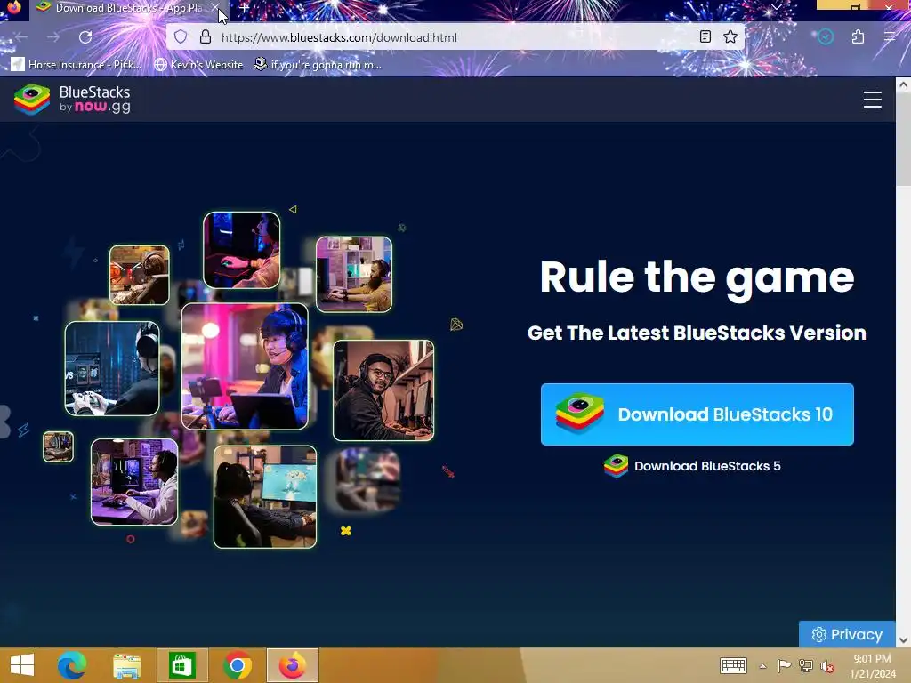Click Download BlueStacks 5 link

pyautogui.click(x=692, y=466)
